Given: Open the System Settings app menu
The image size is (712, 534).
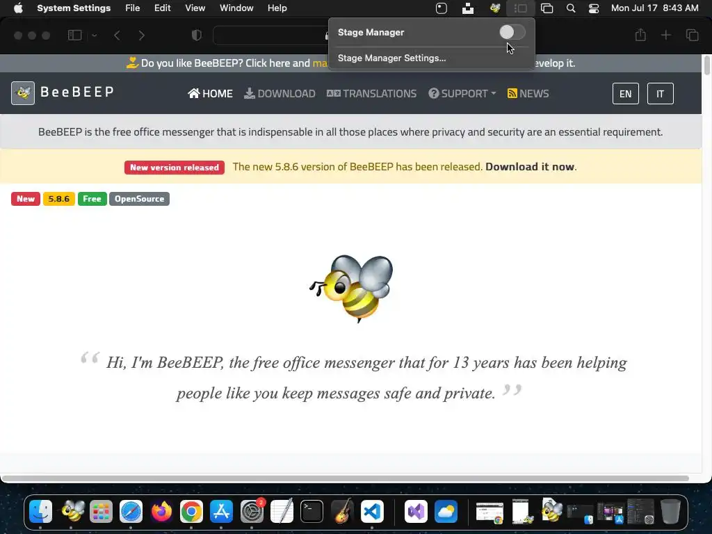Looking at the screenshot, I should point(74,8).
